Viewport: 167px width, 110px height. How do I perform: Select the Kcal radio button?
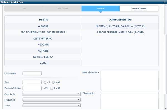53,82
